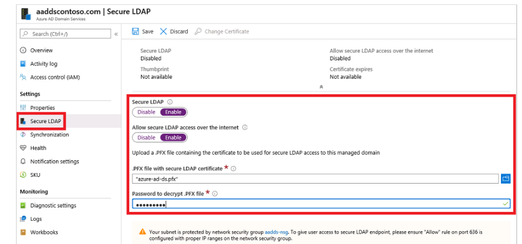Click the browse folder icon for PFX file
This screenshot has width=522, height=244.
click(506, 179)
